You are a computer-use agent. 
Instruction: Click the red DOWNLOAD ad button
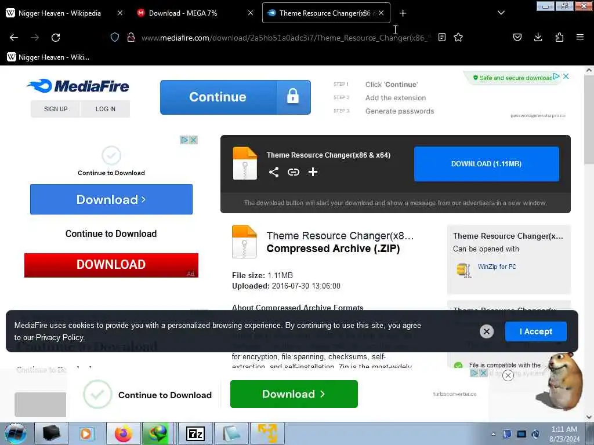(111, 265)
